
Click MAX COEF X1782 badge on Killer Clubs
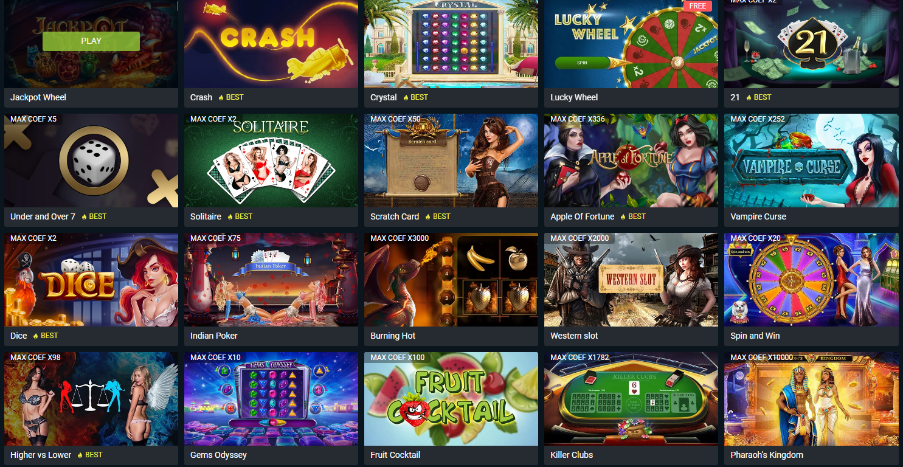[580, 358]
